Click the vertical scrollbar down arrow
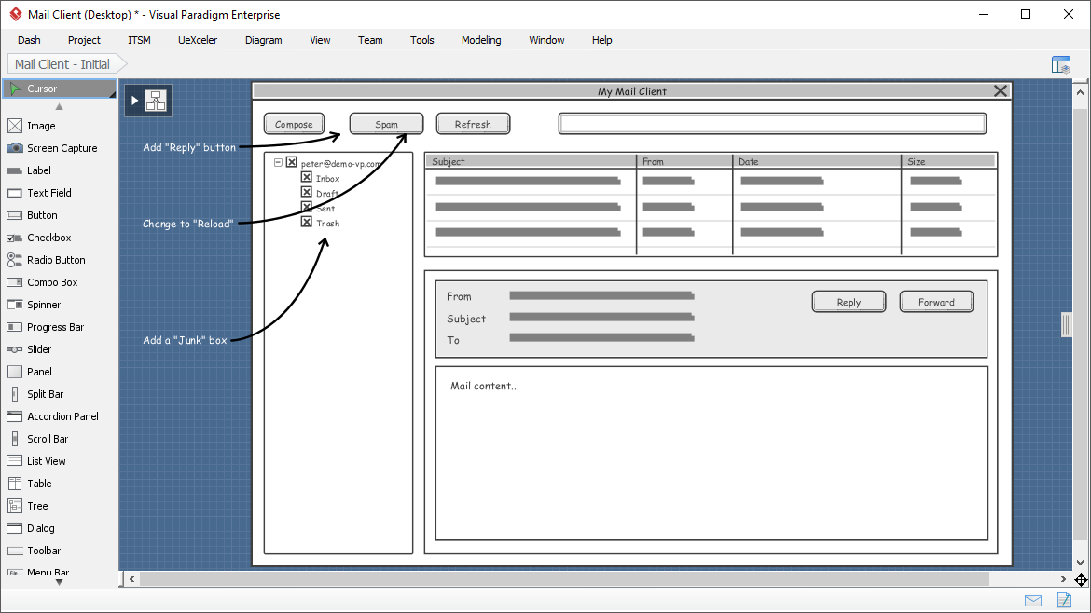The height and width of the screenshot is (613, 1091). [x=1081, y=563]
